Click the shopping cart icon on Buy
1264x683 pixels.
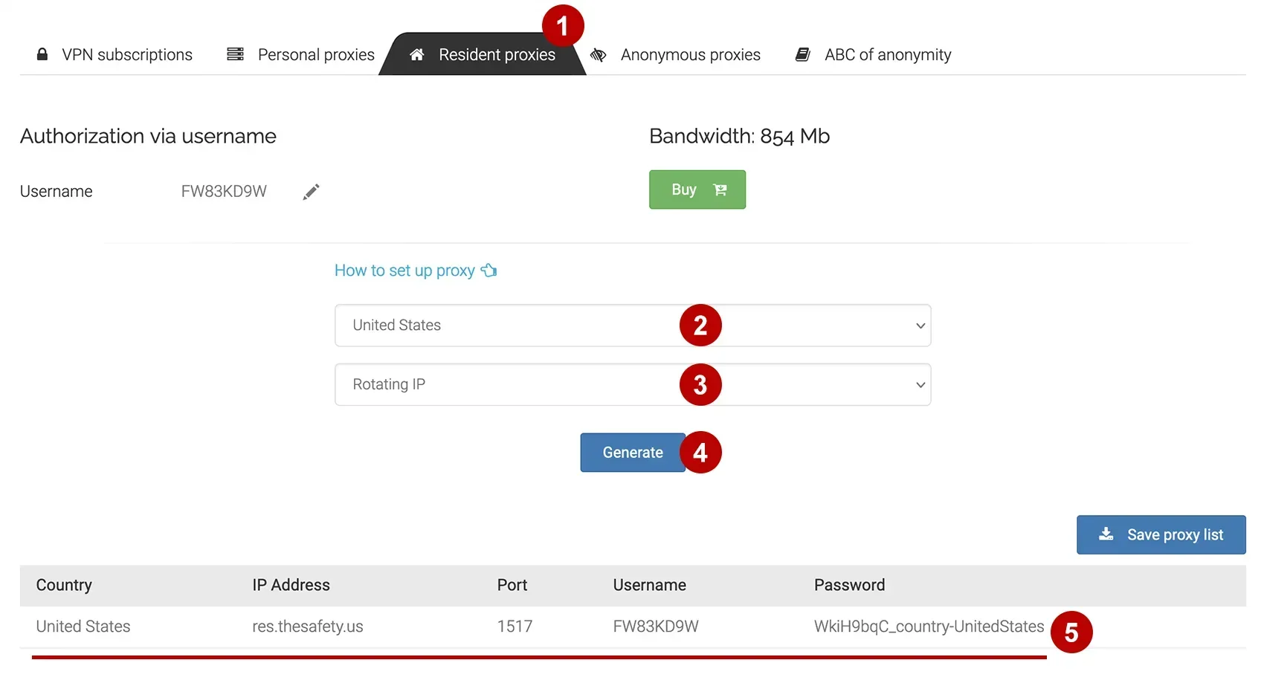(720, 190)
